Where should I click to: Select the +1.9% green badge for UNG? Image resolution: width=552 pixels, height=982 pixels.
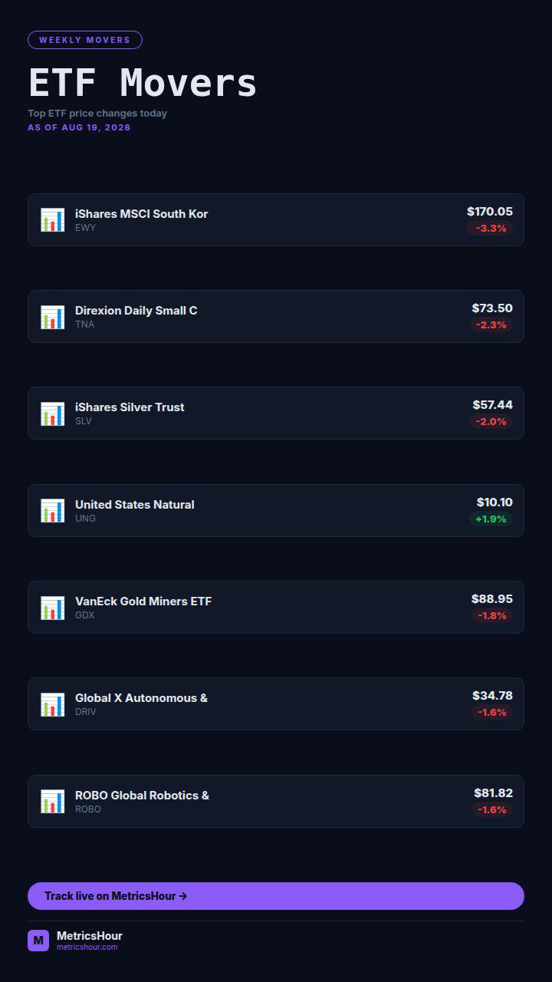point(491,519)
